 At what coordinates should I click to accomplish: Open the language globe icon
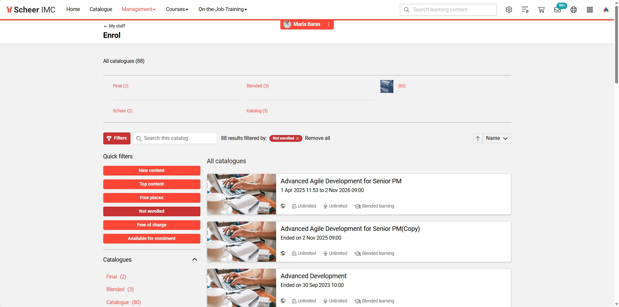[x=574, y=10]
